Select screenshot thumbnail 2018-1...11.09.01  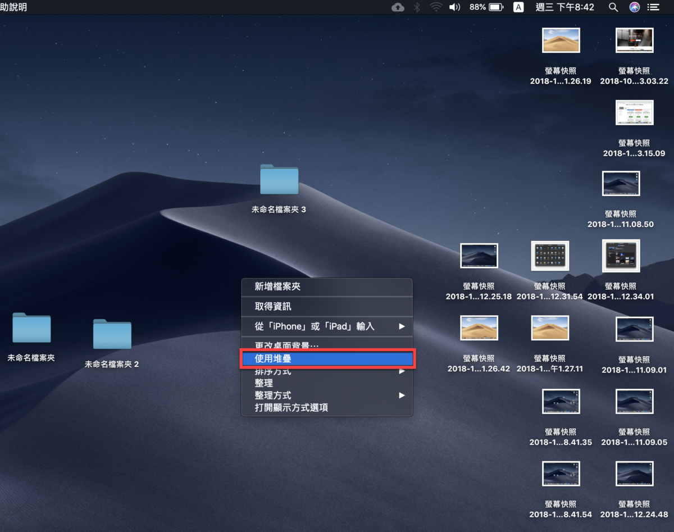635,329
